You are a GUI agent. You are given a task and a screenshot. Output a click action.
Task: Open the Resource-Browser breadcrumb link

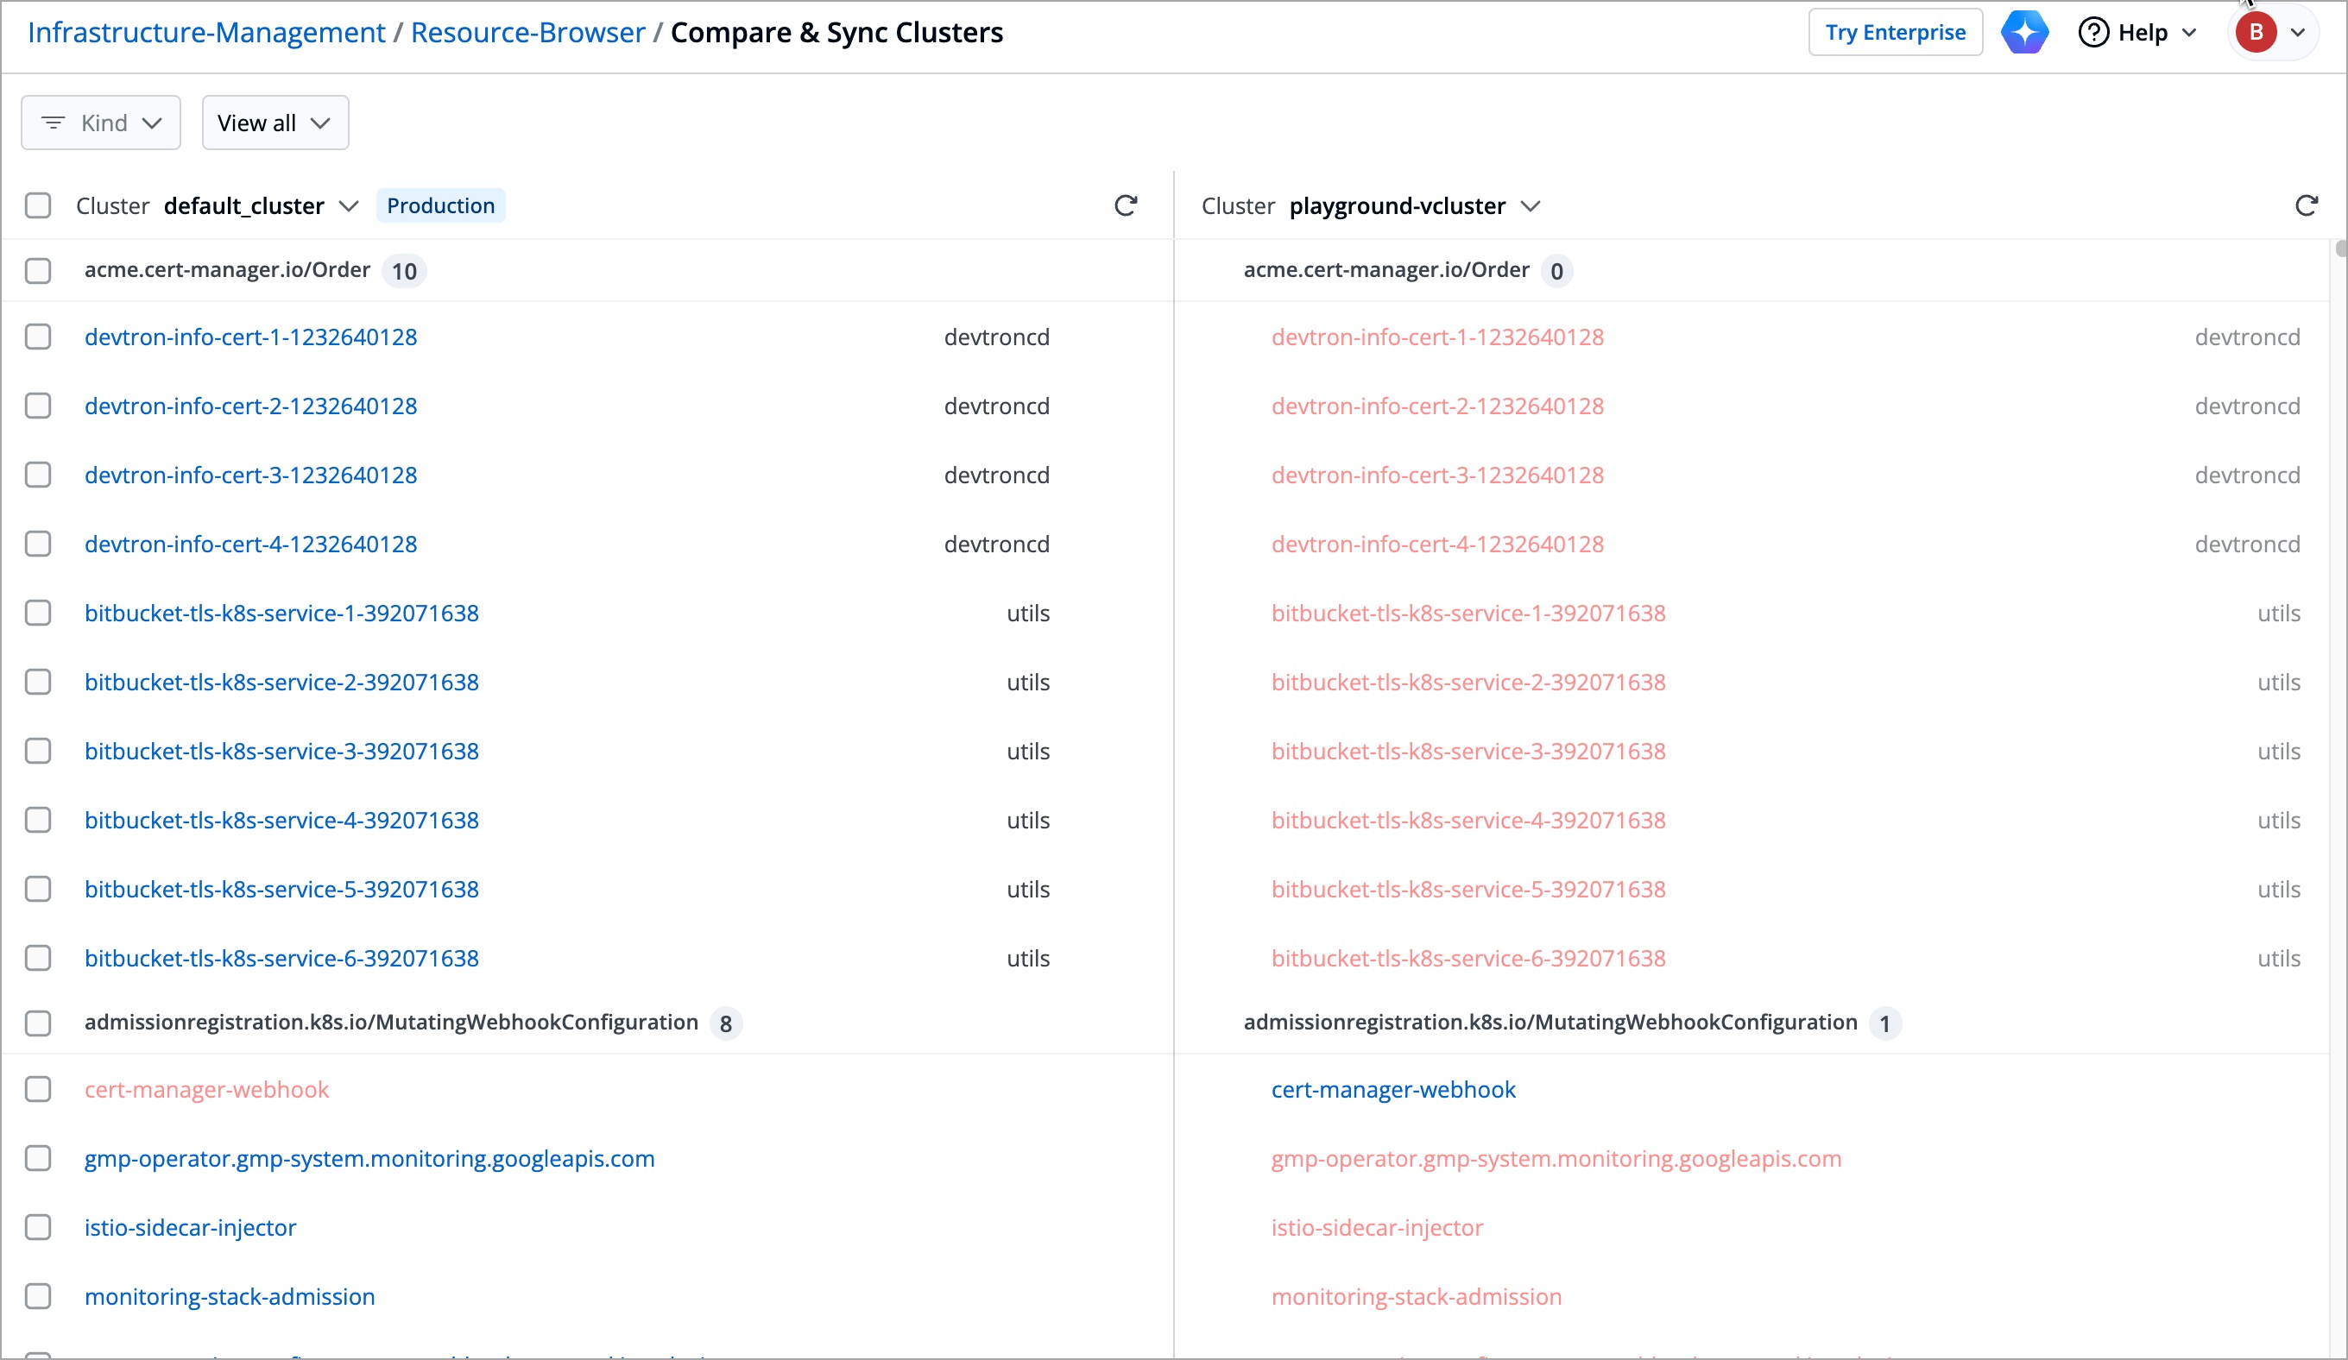point(527,32)
